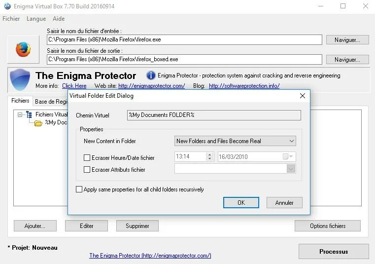The height and width of the screenshot is (264, 375).
Task: Open the Fichier menu
Action: (11, 19)
